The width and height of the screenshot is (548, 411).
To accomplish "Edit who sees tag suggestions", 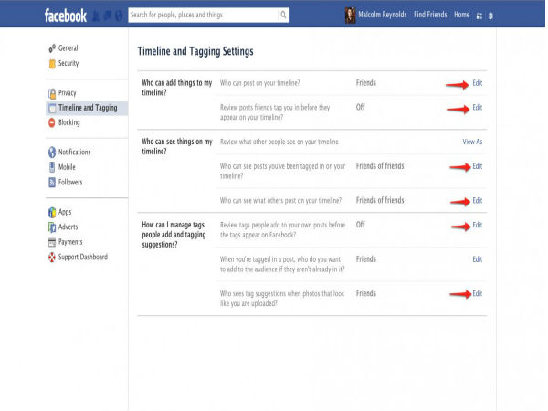I will (478, 293).
